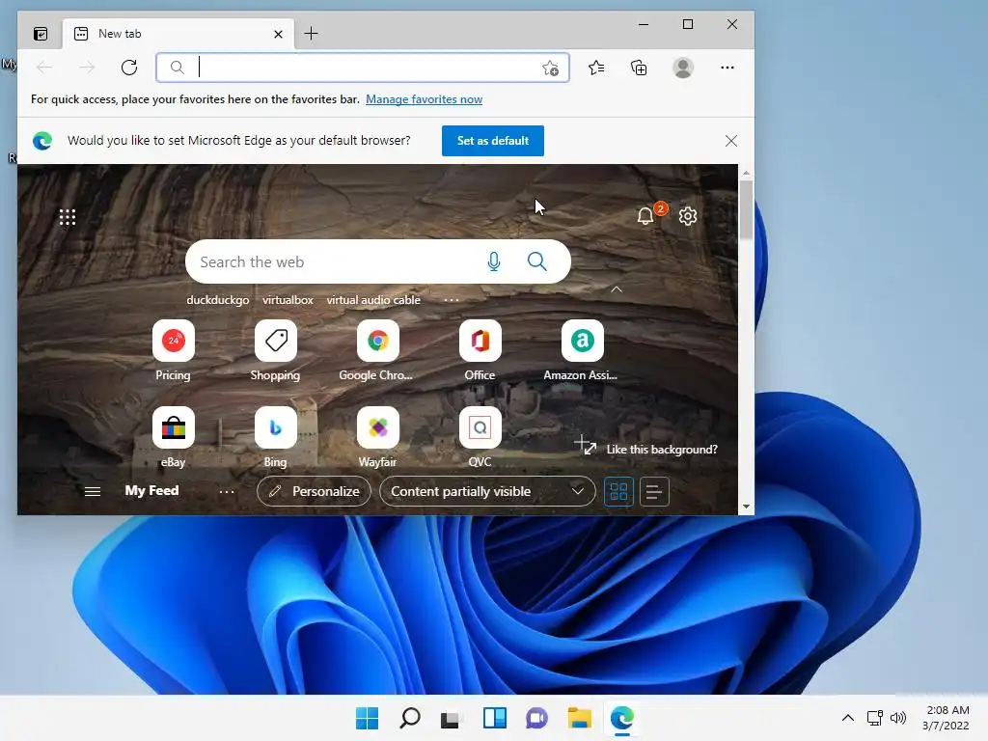Open the tab actions menu icon
The height and width of the screenshot is (741, 988).
[x=41, y=34]
